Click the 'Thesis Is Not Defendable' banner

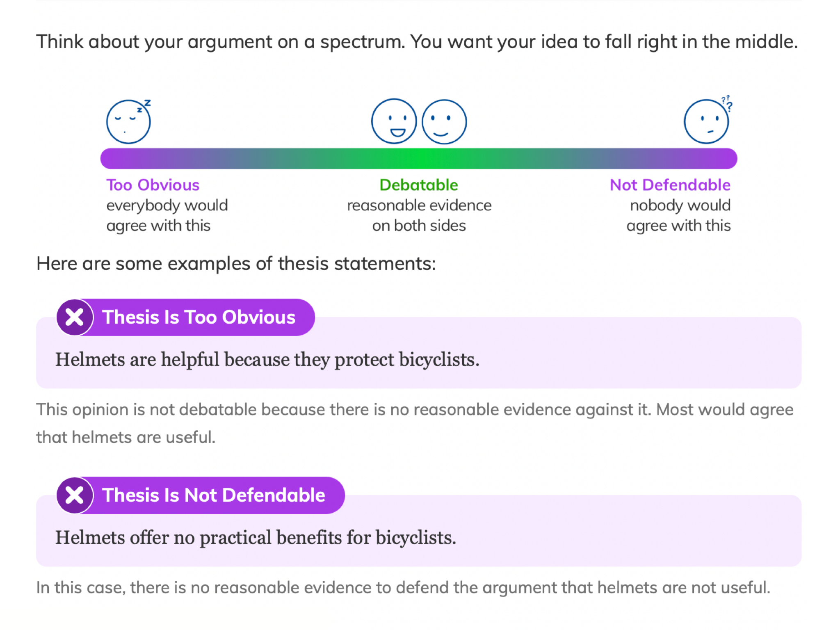coord(201,495)
